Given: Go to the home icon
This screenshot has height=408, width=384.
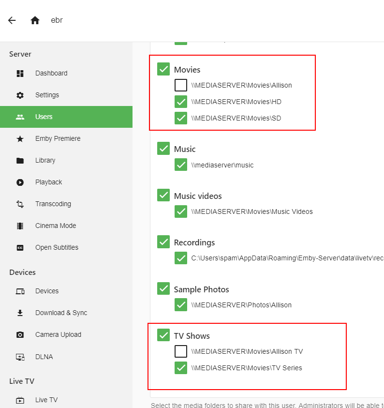Looking at the screenshot, I should pyautogui.click(x=35, y=20).
